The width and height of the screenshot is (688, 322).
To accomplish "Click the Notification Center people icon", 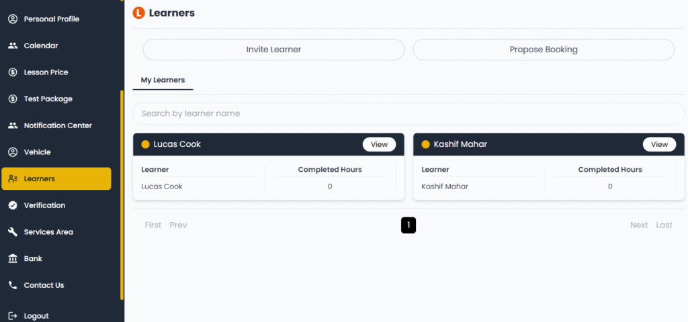I will pyautogui.click(x=12, y=125).
